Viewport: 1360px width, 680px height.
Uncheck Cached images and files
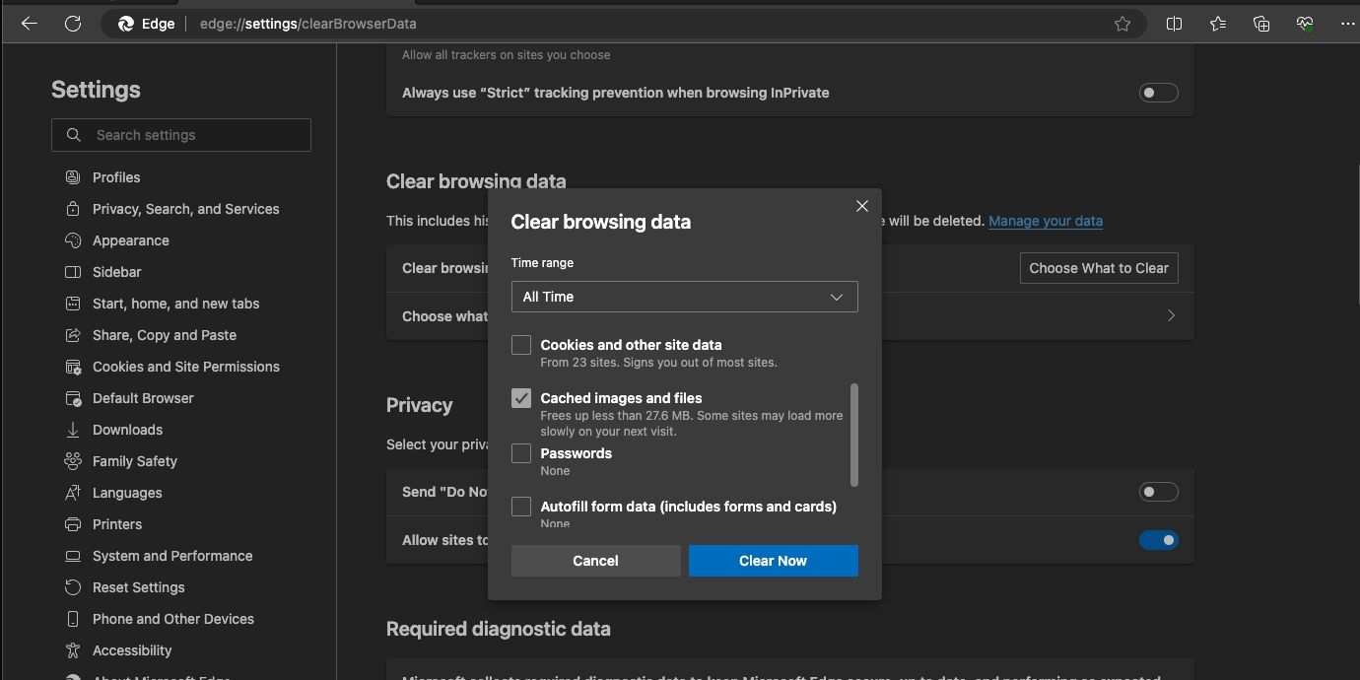click(x=521, y=398)
